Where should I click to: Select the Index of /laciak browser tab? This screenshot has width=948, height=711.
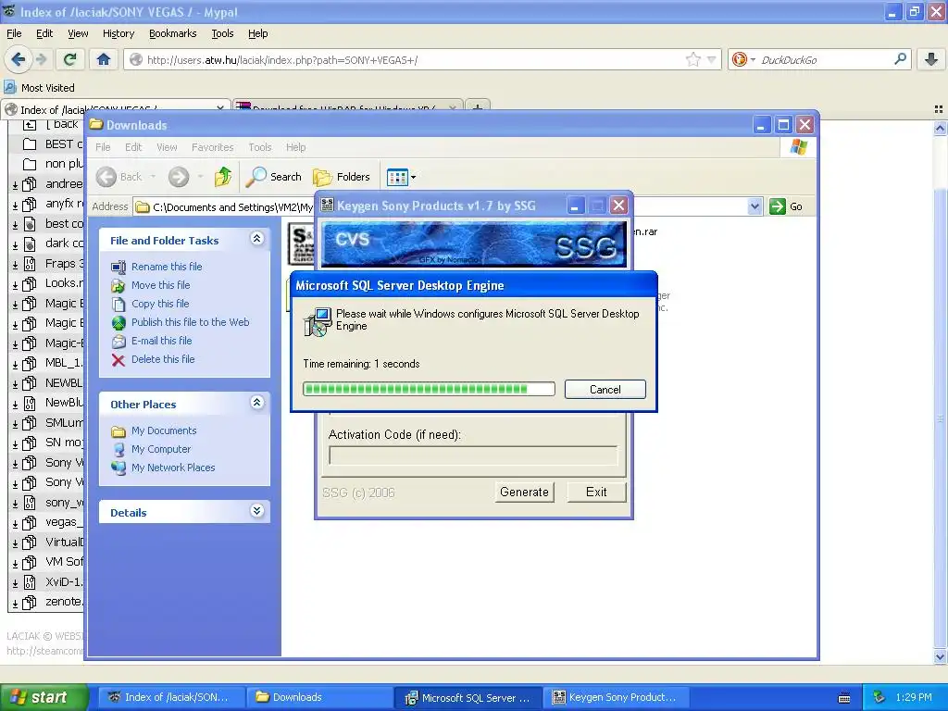[x=115, y=109]
